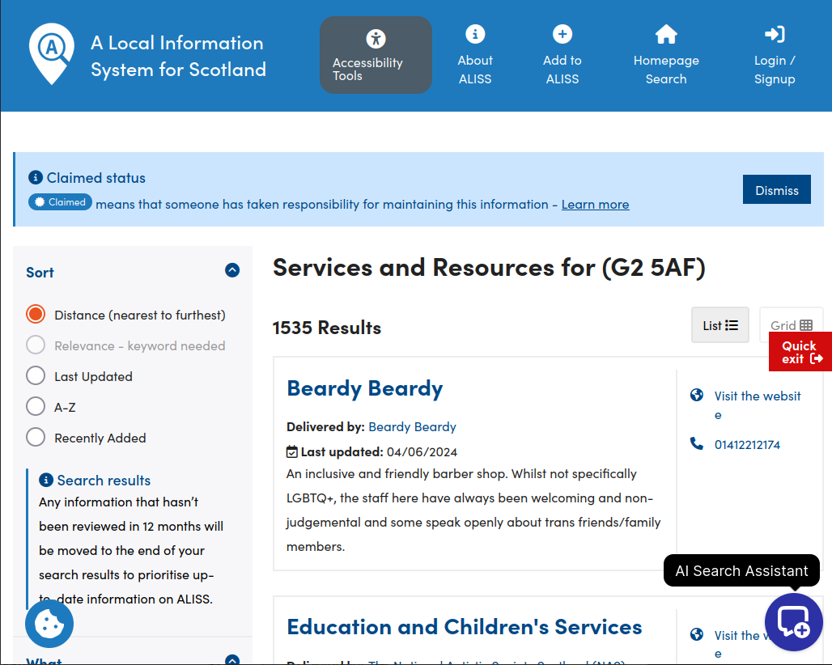The width and height of the screenshot is (832, 665).
Task: Click the Sort section heading
Action: [40, 273]
